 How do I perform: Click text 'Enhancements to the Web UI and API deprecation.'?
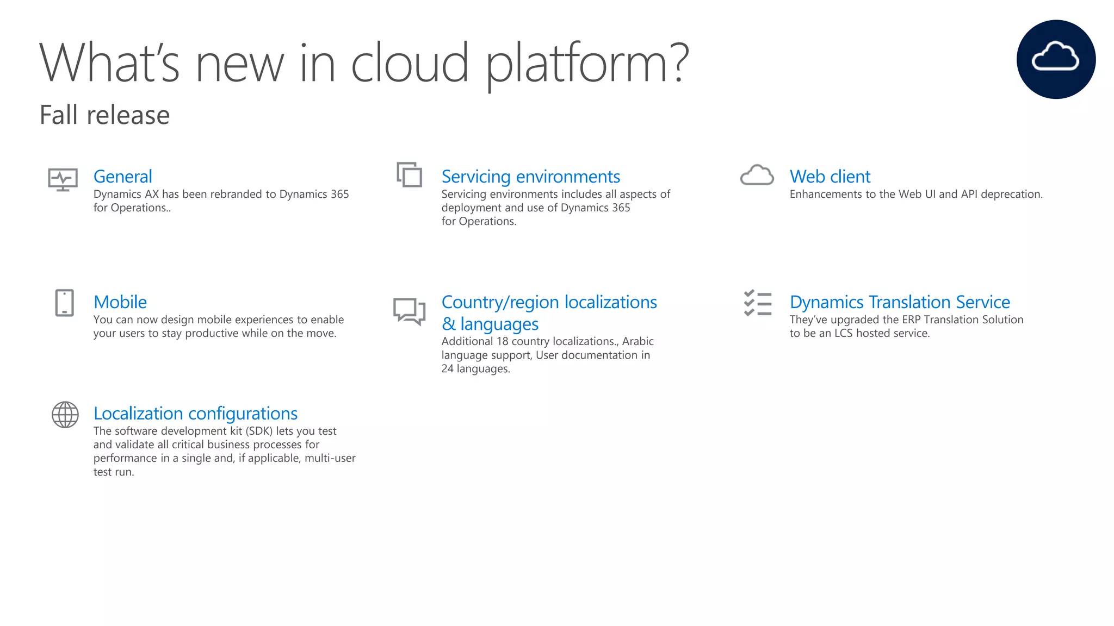tap(916, 194)
